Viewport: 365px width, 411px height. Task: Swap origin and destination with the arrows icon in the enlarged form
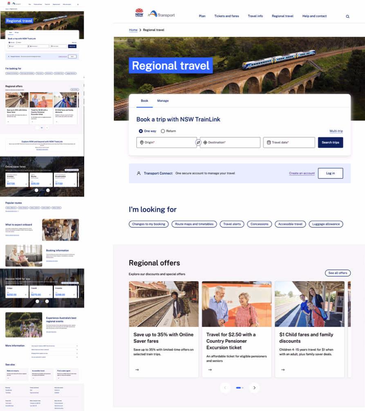198,142
